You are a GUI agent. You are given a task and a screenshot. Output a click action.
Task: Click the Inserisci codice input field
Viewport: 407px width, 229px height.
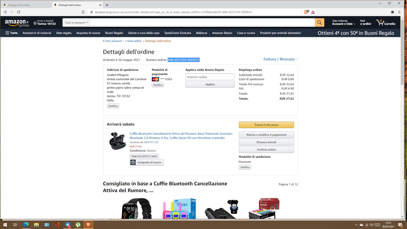210,77
